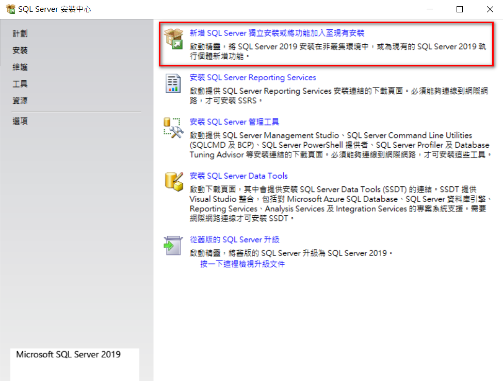503x381 pixels.
Task: Click the standalone installation description text
Action: [x=338, y=51]
